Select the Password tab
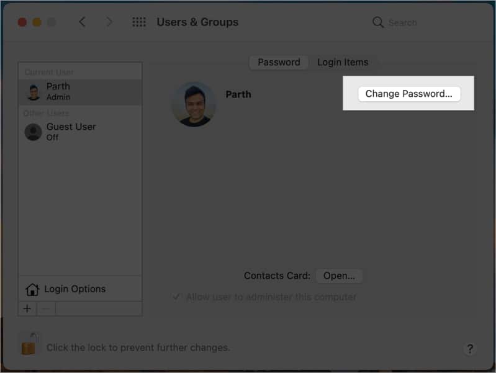496x373 pixels. click(279, 62)
